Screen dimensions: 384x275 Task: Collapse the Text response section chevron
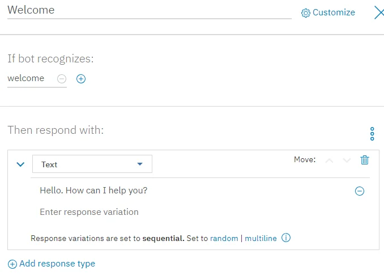click(21, 164)
